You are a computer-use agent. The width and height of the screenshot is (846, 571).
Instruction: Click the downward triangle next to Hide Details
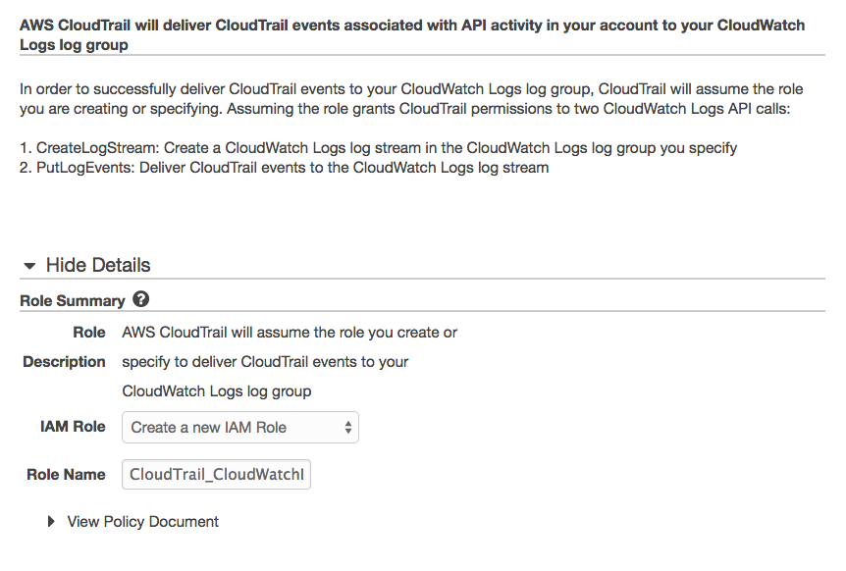(29, 265)
